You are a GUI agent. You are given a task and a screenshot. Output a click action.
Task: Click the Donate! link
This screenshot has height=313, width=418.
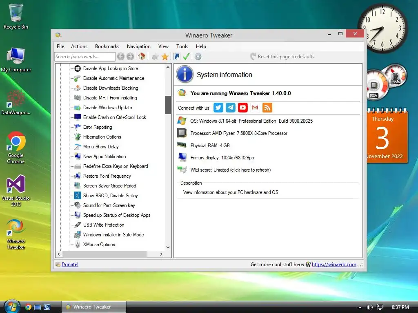click(70, 264)
